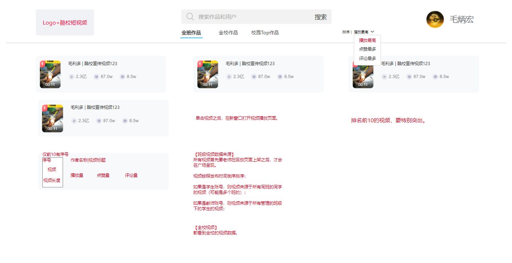
Task: Click the note 排名前10的视频，要特别突出。
Action: (x=389, y=120)
